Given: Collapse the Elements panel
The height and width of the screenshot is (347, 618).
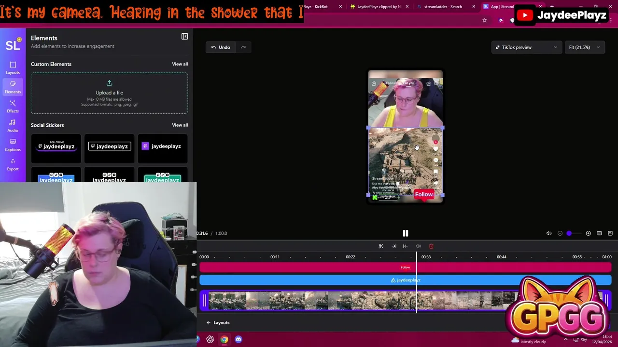Looking at the screenshot, I should 184,37.
